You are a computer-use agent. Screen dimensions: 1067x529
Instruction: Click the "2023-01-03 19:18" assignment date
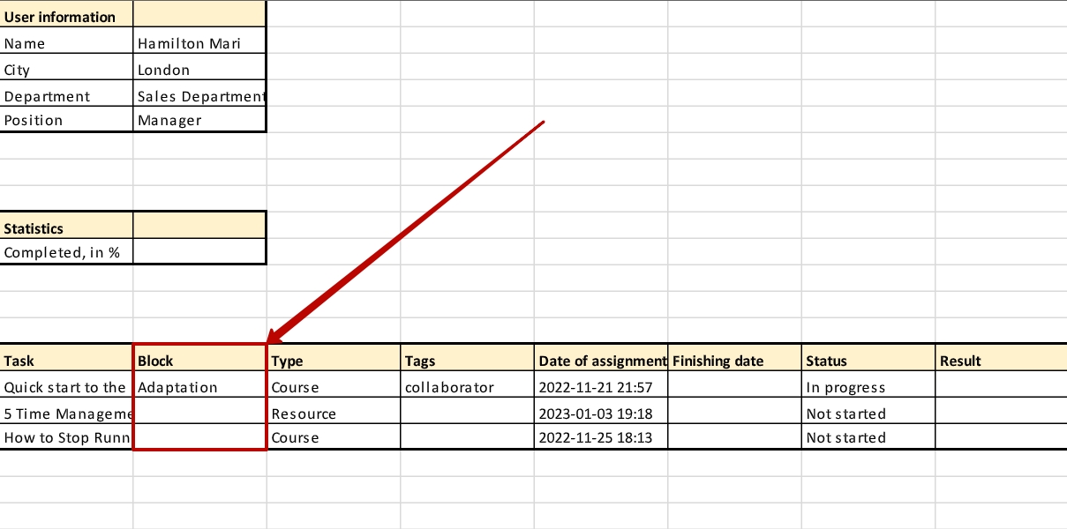(601, 412)
